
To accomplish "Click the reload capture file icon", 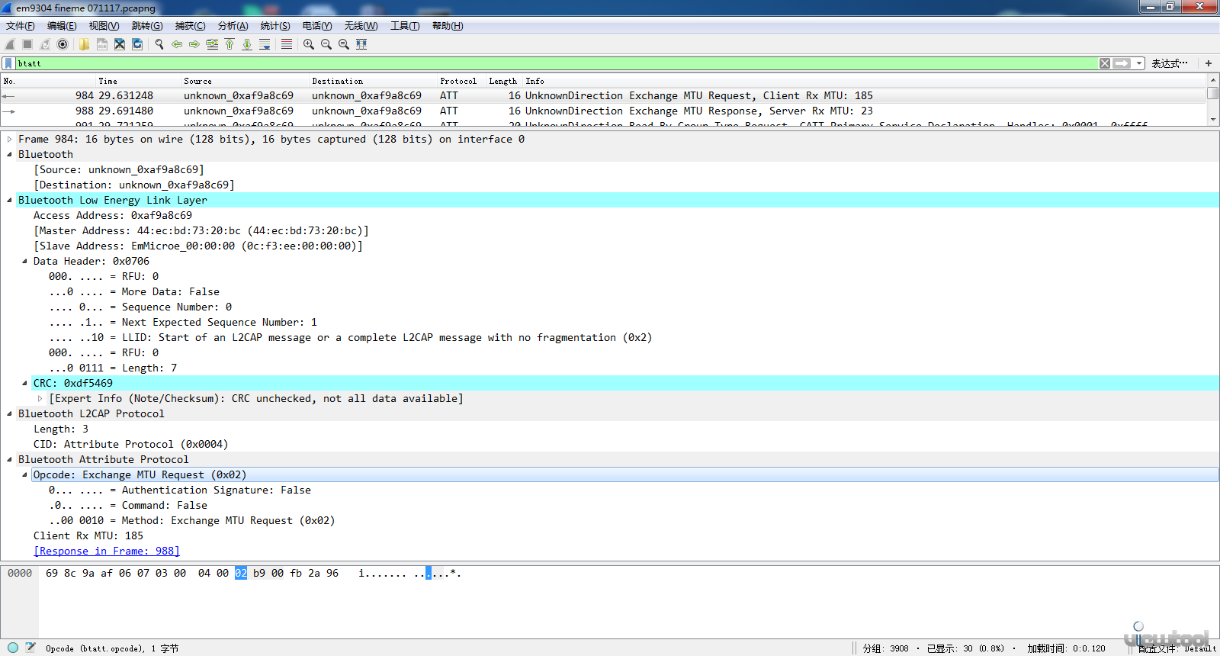I will [x=137, y=44].
